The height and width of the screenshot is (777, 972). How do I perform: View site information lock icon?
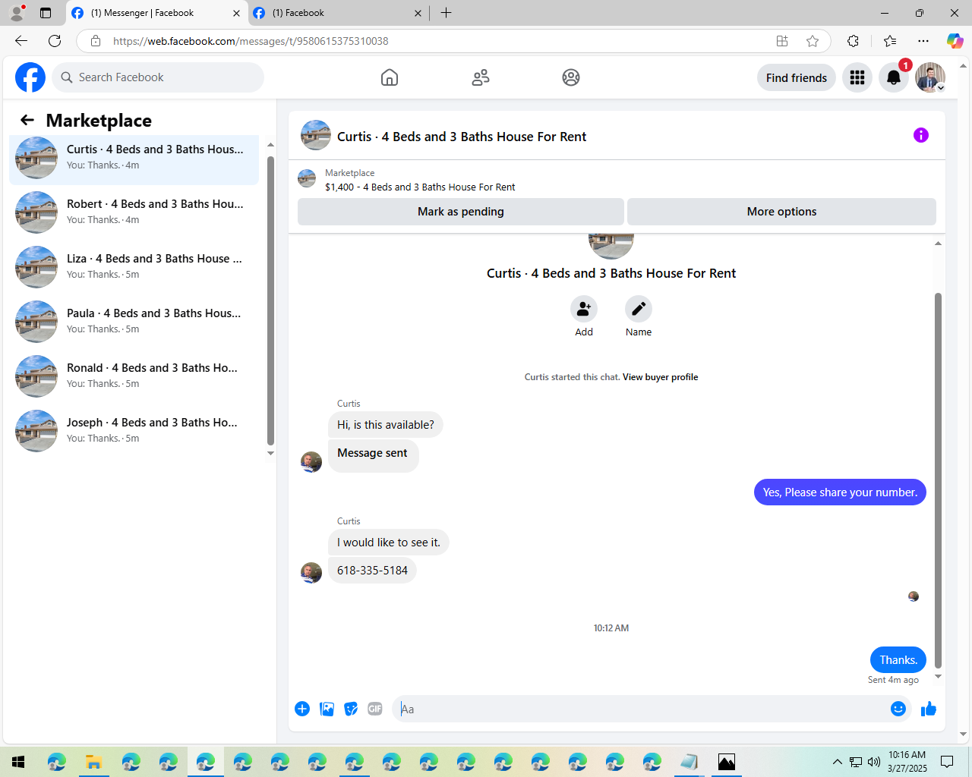pyautogui.click(x=96, y=41)
